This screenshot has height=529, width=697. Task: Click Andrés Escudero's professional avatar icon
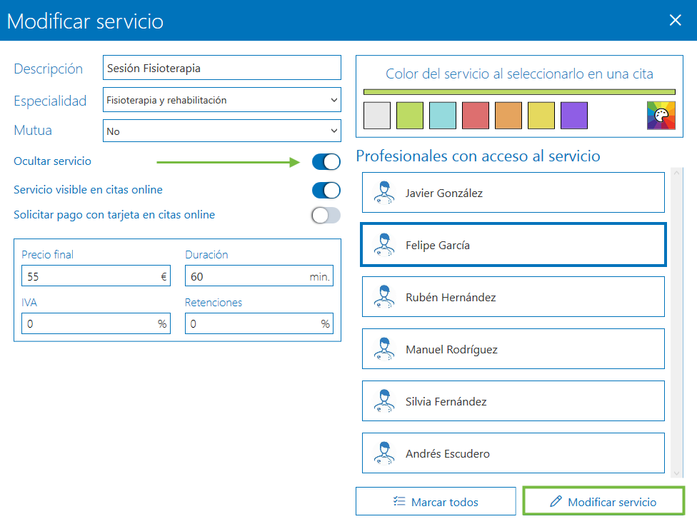click(x=384, y=453)
